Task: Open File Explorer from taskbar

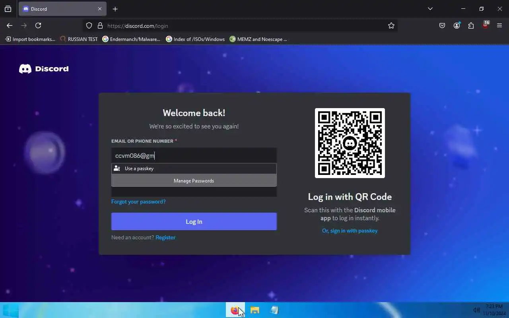Action: 255,310
